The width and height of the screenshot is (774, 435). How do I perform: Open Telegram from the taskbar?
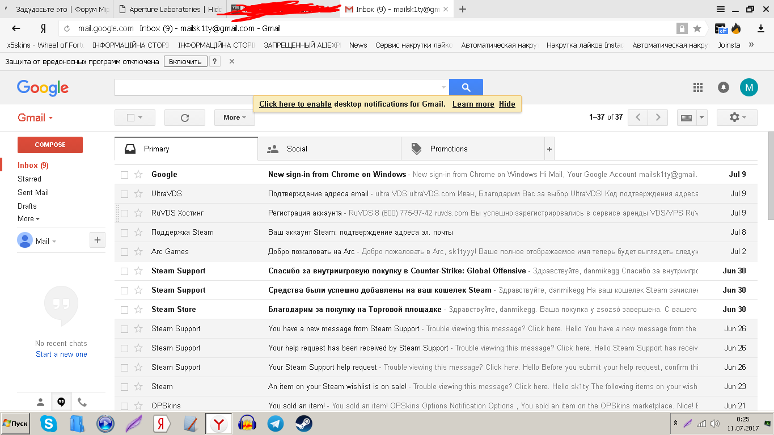click(x=276, y=424)
